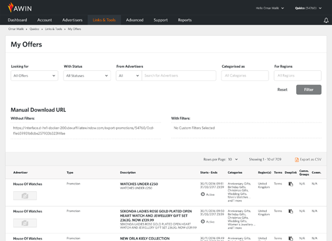Click NEW ORLA KIELY COLLECTION title
The height and width of the screenshot is (241, 332).
(x=144, y=238)
